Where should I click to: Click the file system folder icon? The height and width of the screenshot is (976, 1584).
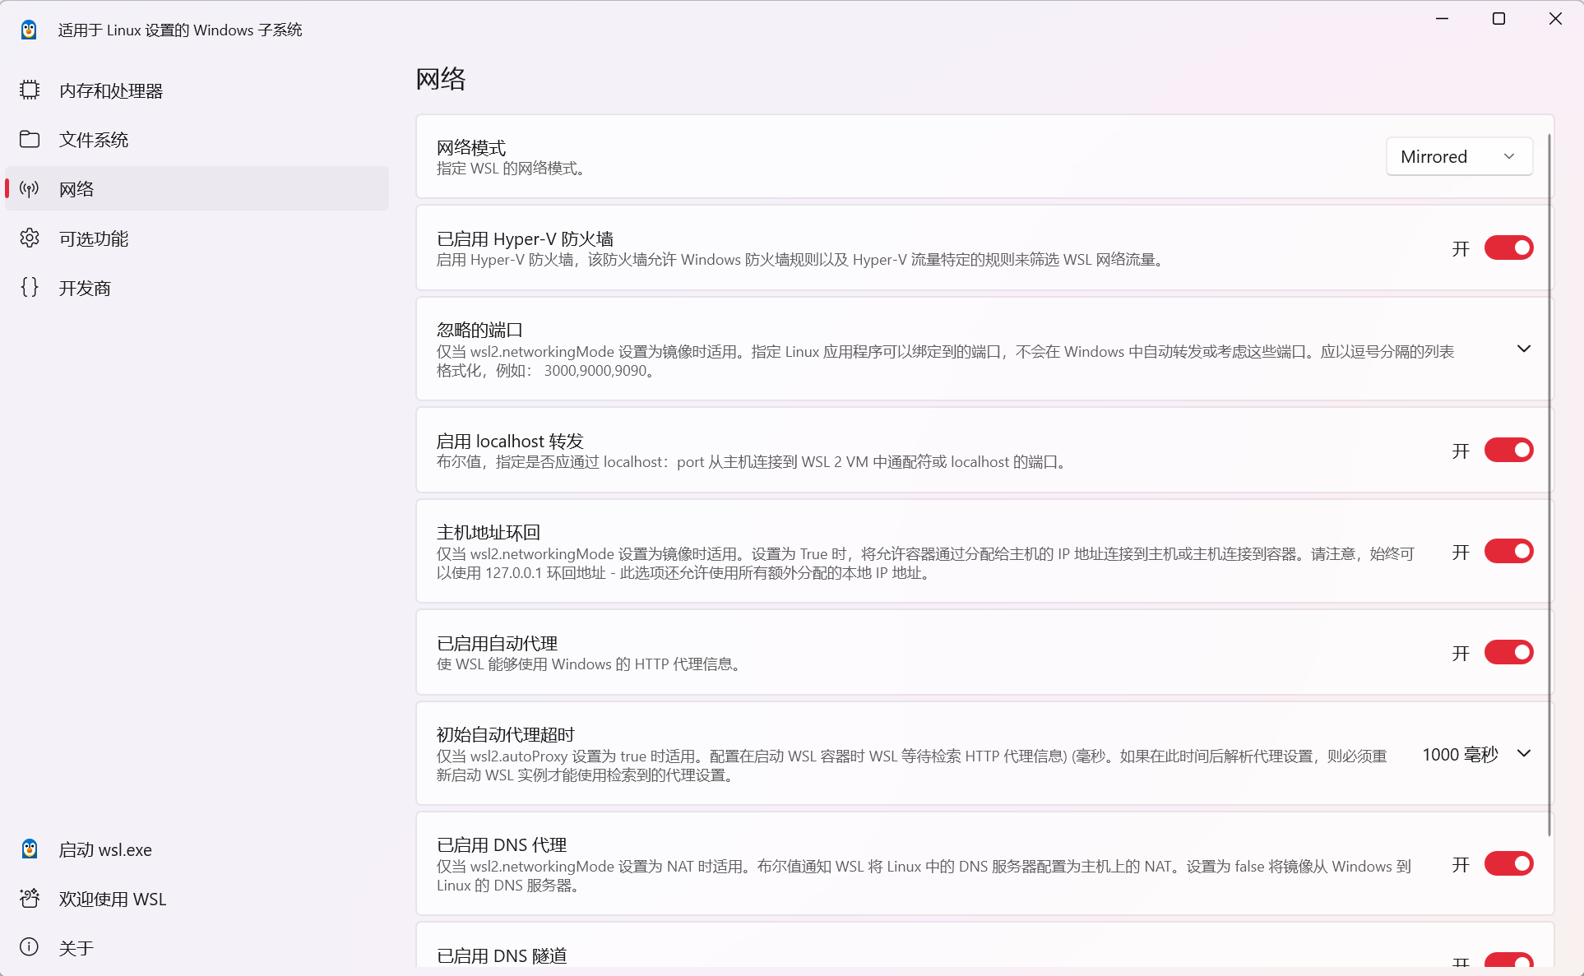[30, 139]
